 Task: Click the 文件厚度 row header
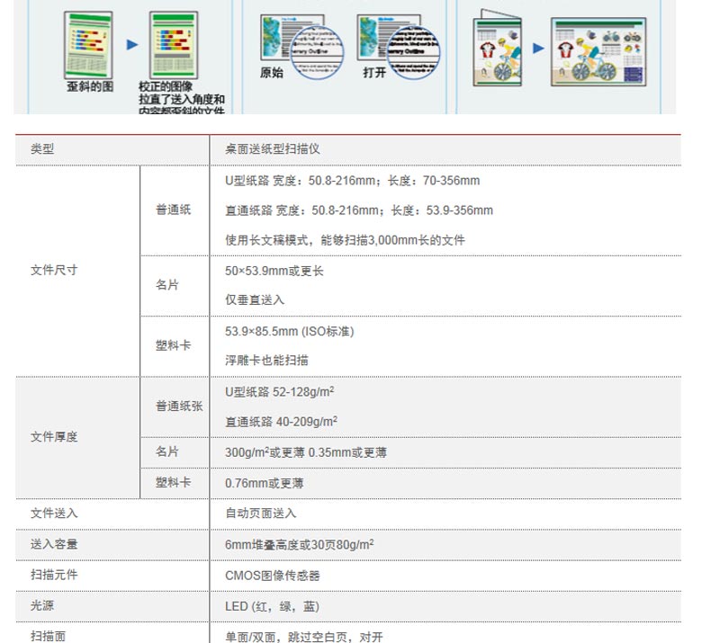54,436
